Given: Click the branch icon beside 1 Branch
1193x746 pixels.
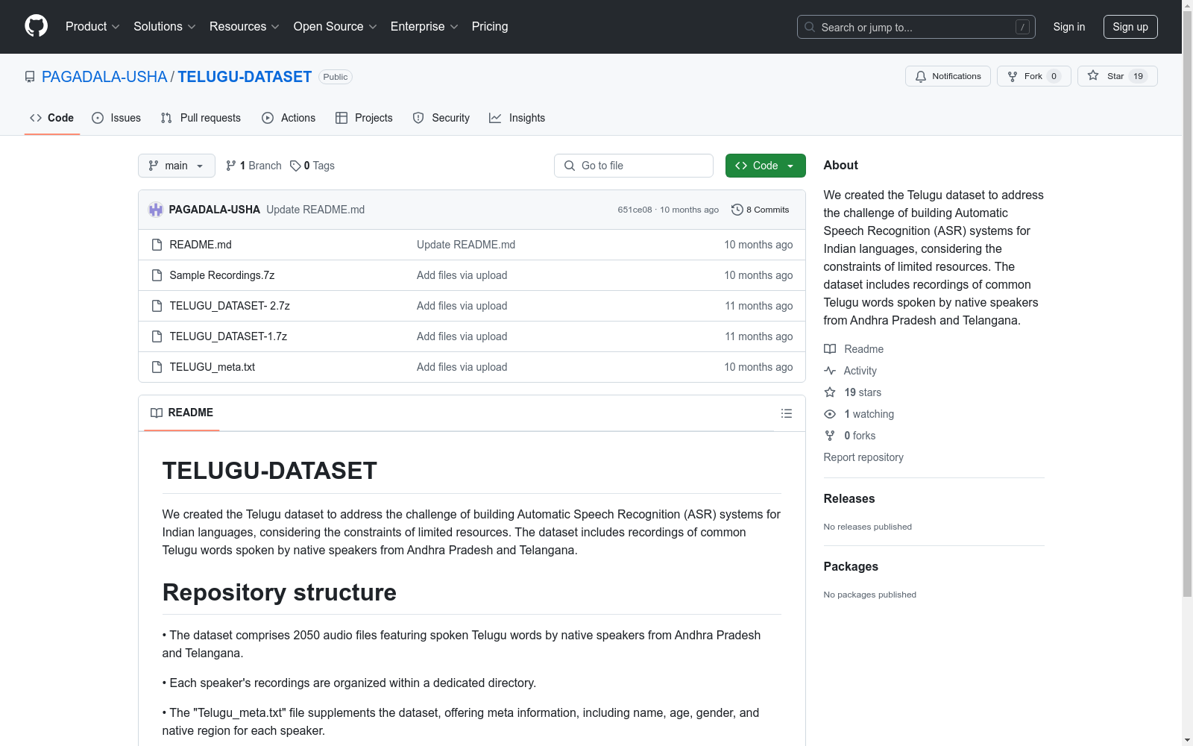Looking at the screenshot, I should 231,166.
